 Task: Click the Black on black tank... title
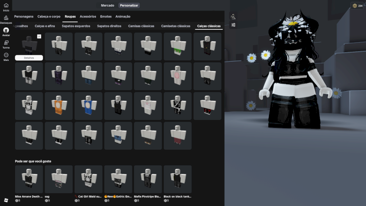pos(178,197)
